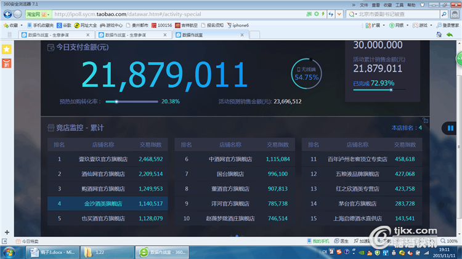462x259 pixels.
Task: Click the red discount sidebar icon
Action: click(7, 63)
